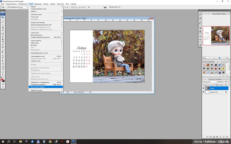Click the red foreground color swatch
231x144 pixels.
[x=2, y=80]
